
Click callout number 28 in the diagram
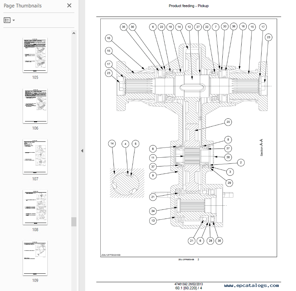(x=211, y=241)
